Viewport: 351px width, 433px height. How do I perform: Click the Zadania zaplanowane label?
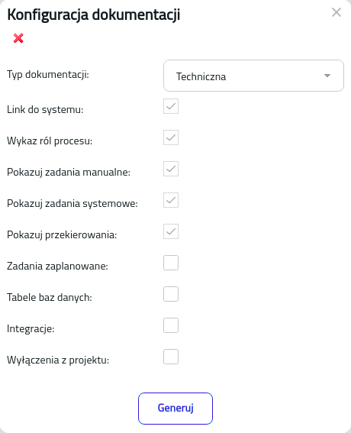tap(57, 267)
